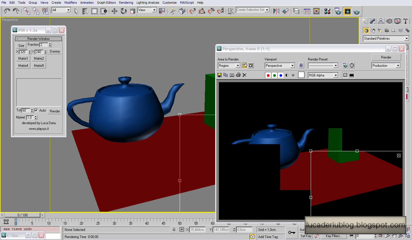Open the Viewport Perspective dropdown
This screenshot has width=412, height=240.
(280, 66)
